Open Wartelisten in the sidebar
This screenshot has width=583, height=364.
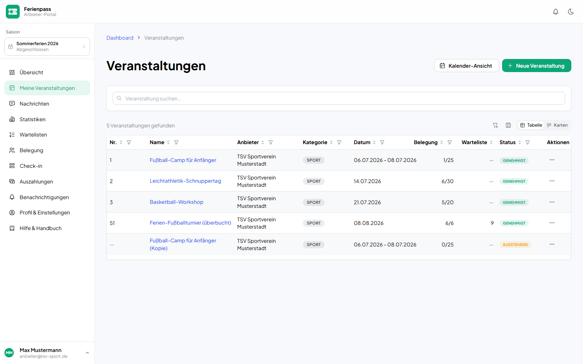pyautogui.click(x=47, y=135)
